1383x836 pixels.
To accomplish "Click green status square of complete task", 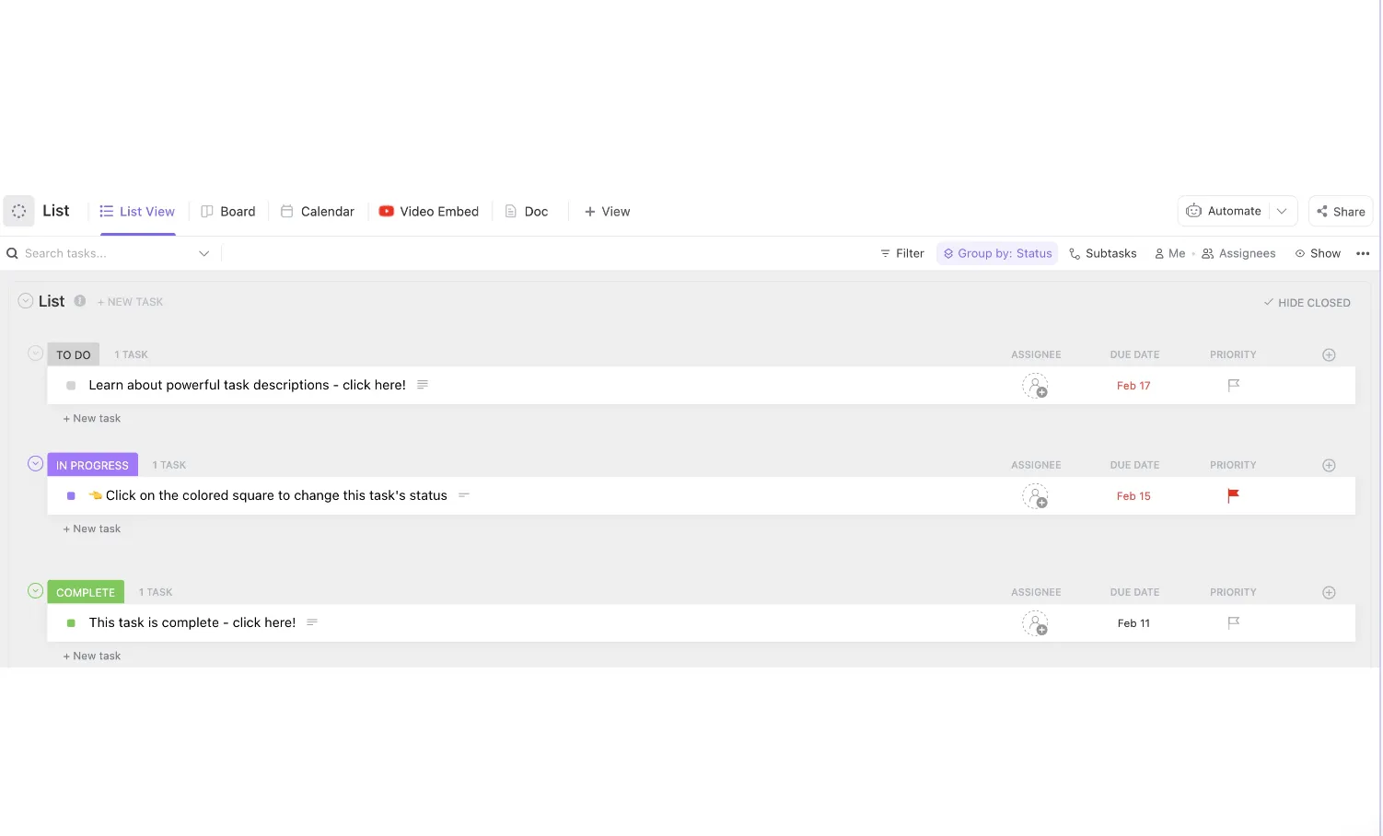I will click(71, 623).
